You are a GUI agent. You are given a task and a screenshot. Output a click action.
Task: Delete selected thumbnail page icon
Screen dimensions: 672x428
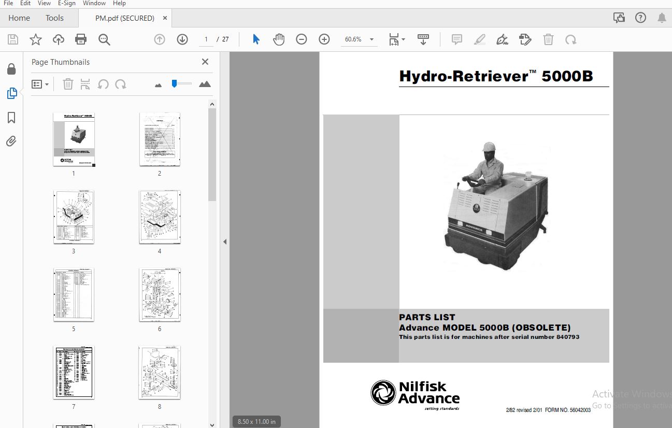pyautogui.click(x=68, y=84)
